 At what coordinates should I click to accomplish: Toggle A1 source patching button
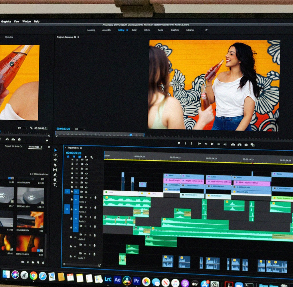click(67, 209)
